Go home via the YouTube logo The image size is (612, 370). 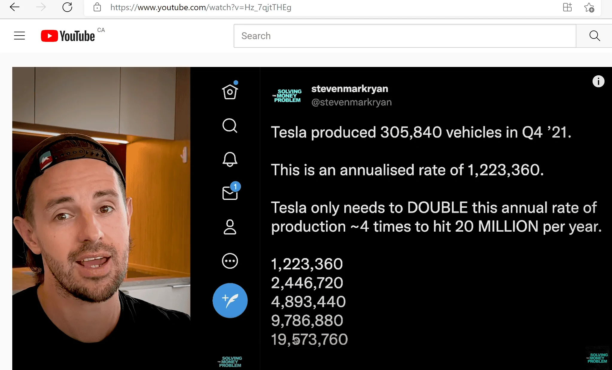point(68,36)
